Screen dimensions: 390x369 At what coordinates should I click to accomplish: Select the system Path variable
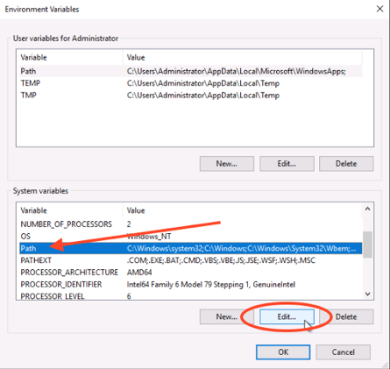[191, 248]
